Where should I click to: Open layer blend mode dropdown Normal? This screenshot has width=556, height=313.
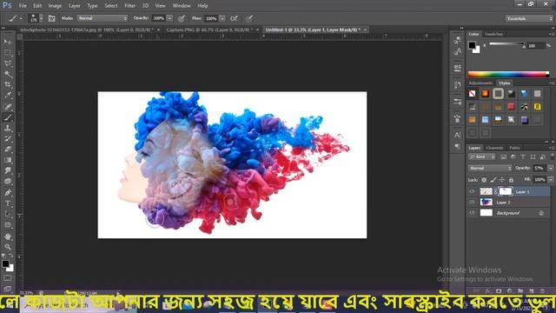pos(490,168)
